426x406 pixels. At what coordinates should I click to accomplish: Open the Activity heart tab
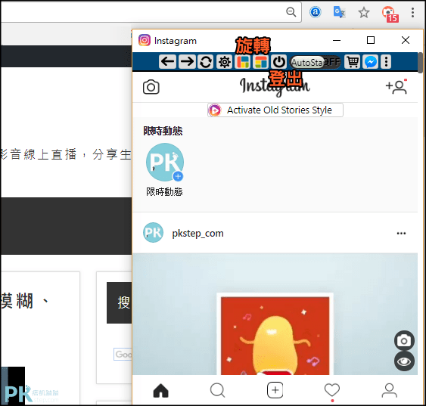(332, 391)
